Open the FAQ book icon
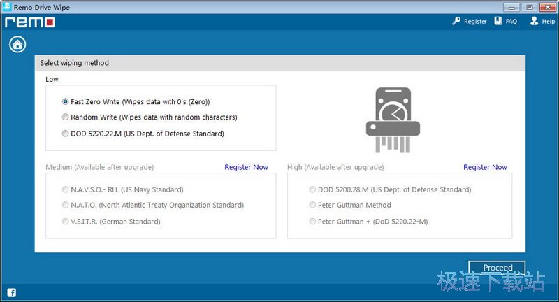The height and width of the screenshot is (302, 559). tap(498, 22)
